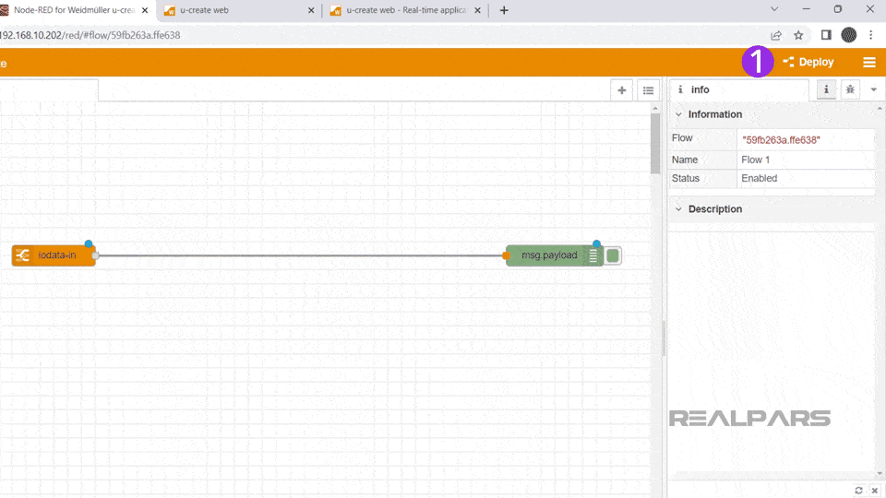The height and width of the screenshot is (498, 886).
Task: Close the Real-time application browser tab
Action: coord(477,10)
